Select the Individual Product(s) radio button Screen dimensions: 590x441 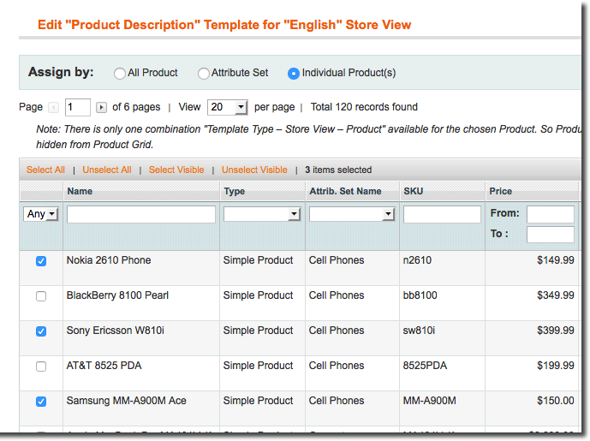point(294,74)
